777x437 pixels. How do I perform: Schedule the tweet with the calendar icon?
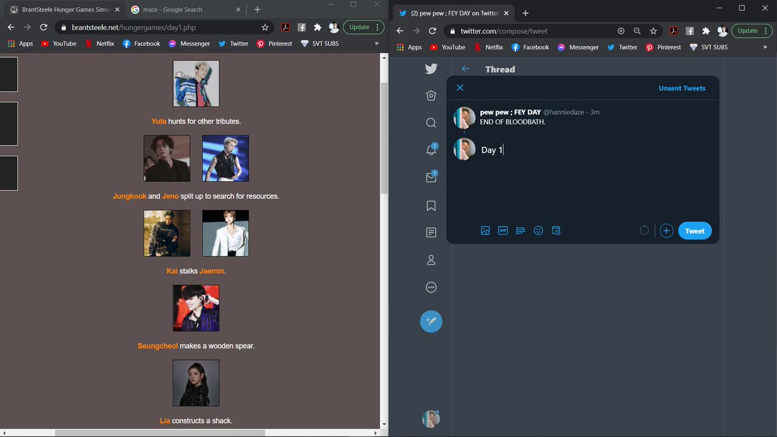pos(556,230)
